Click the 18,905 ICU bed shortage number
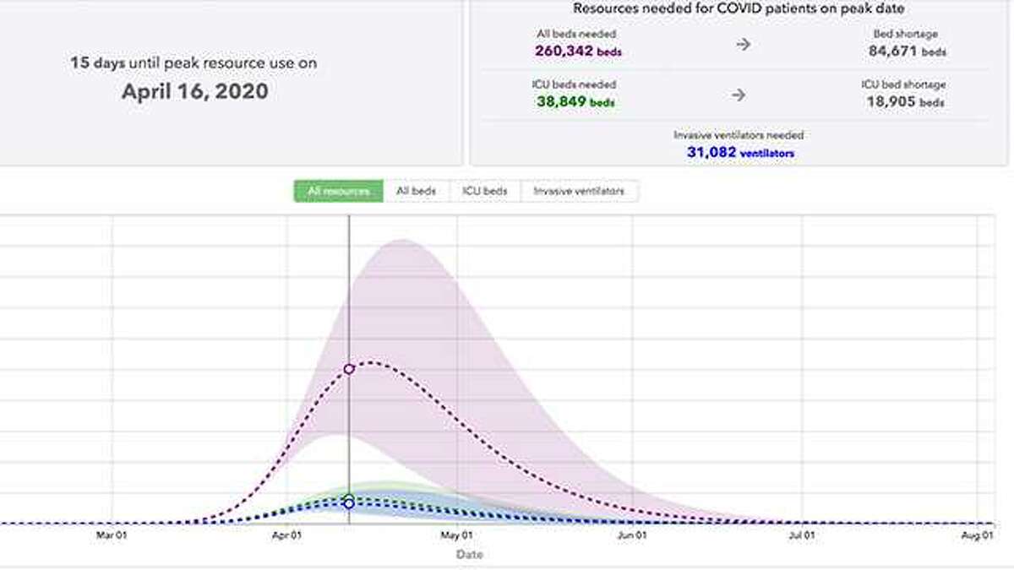The width and height of the screenshot is (1014, 570). (x=902, y=101)
